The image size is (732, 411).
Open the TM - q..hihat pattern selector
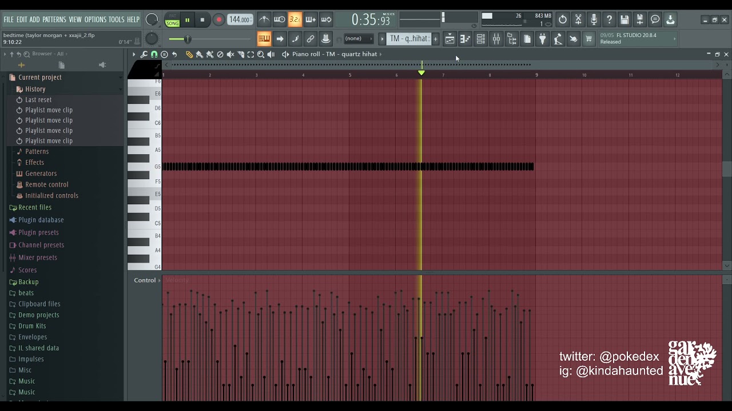click(408, 39)
